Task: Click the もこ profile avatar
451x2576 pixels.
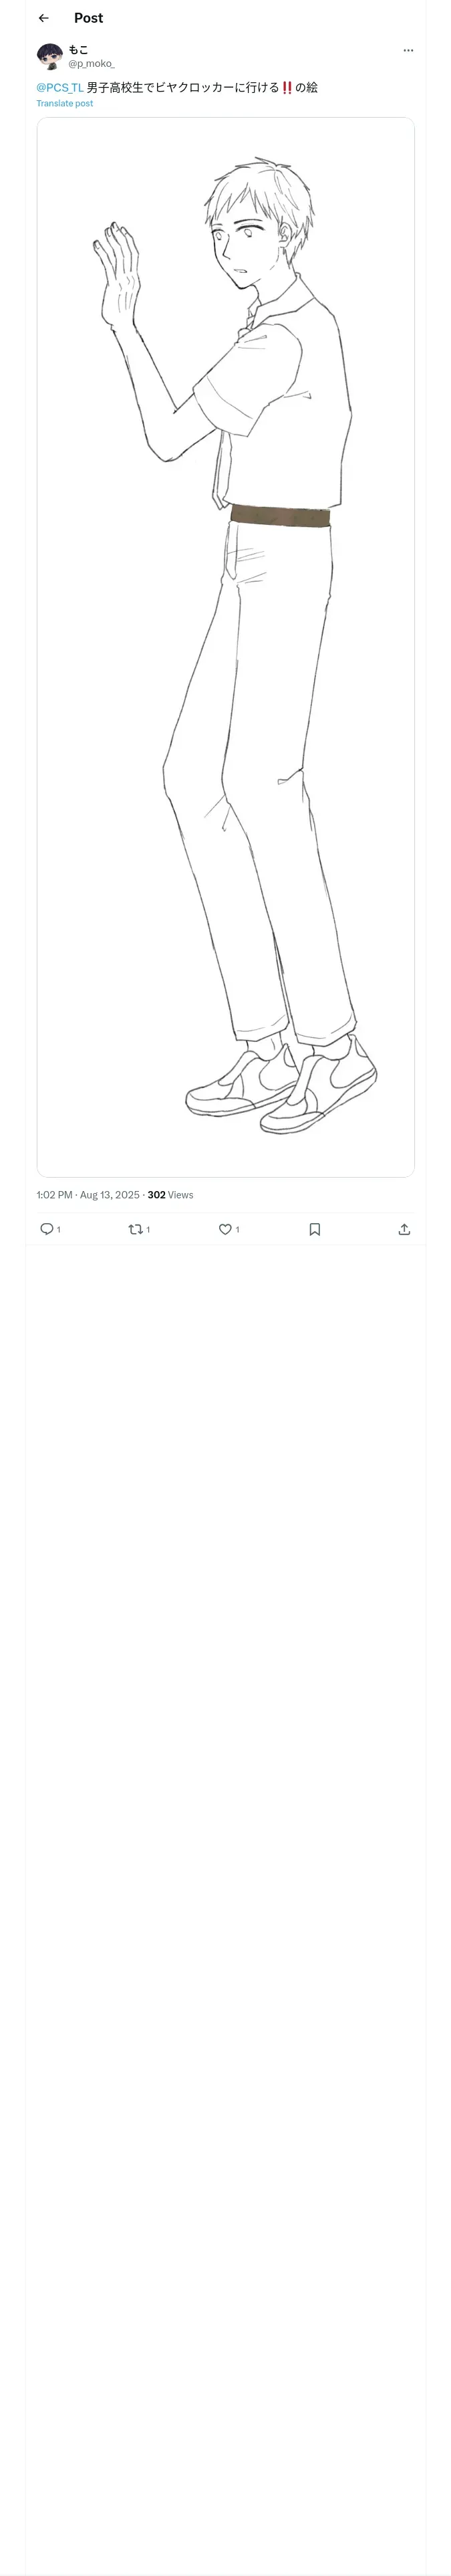Action: 49,56
